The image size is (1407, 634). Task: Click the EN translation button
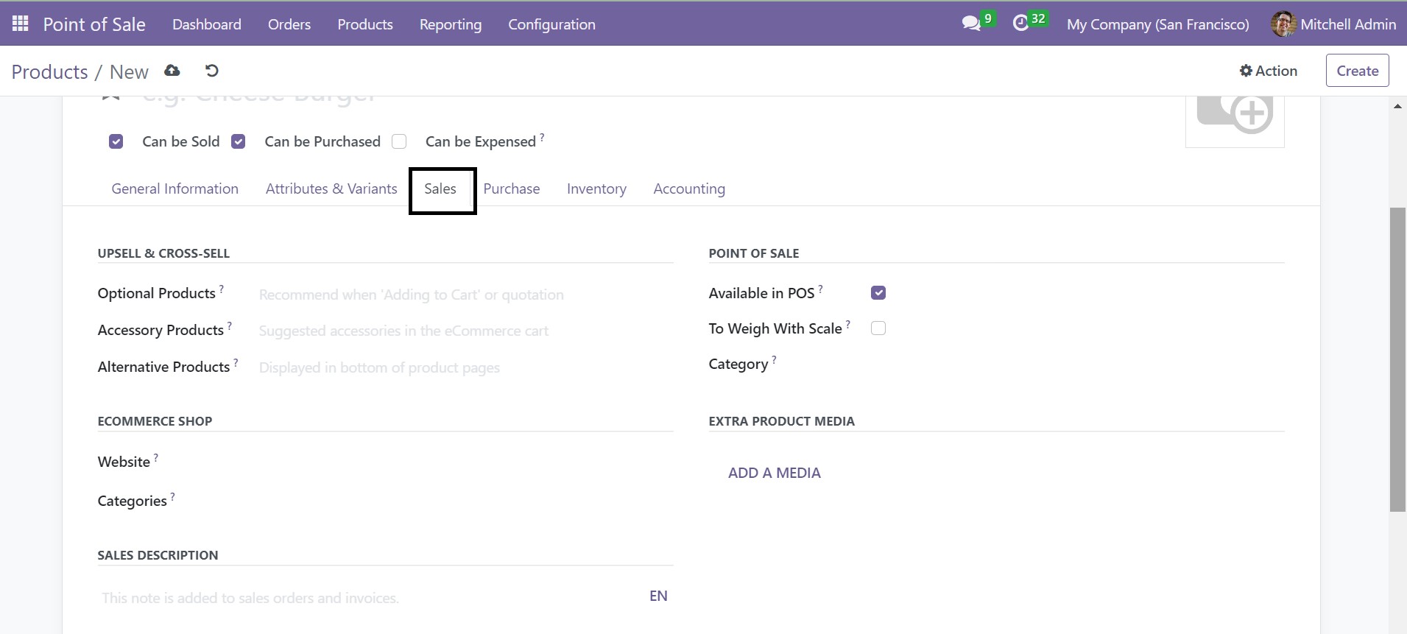click(x=658, y=596)
